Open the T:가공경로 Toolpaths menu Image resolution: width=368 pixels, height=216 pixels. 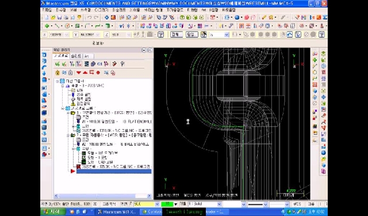tap(175, 10)
